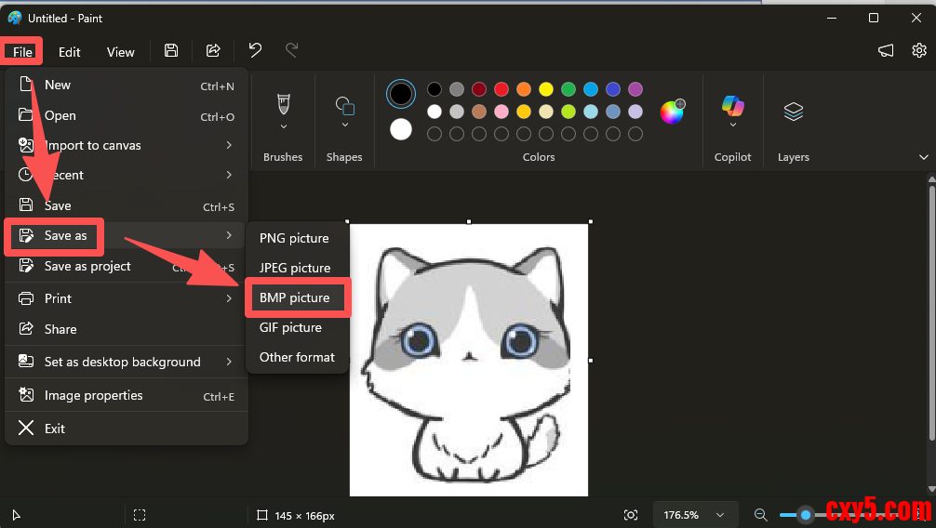Click the cat image on canvas

469,360
